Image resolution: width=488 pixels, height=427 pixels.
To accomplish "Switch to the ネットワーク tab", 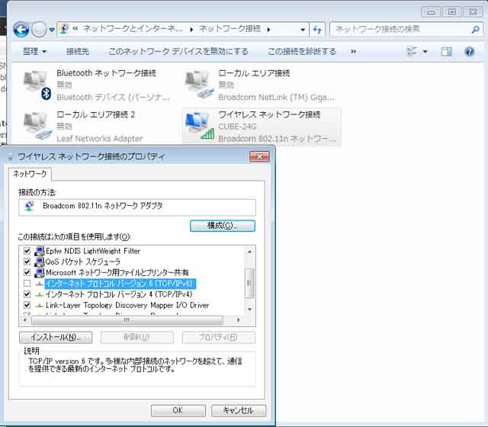I will tap(30, 174).
